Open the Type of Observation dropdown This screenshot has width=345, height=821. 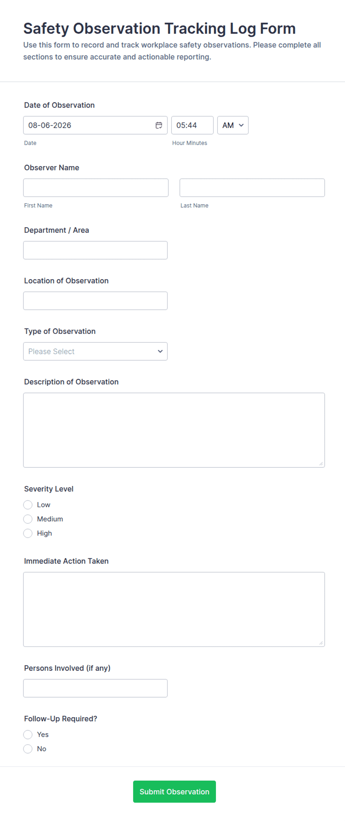click(x=95, y=351)
